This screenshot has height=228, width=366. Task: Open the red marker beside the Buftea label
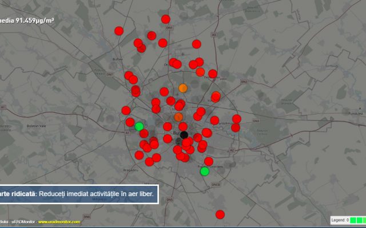(137, 44)
